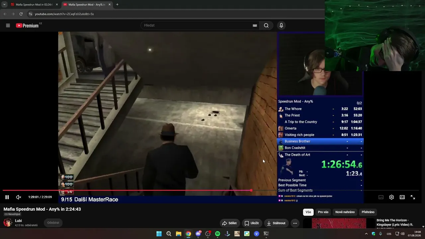
Task: Select the Přehráno filter chip
Action: tap(368, 212)
